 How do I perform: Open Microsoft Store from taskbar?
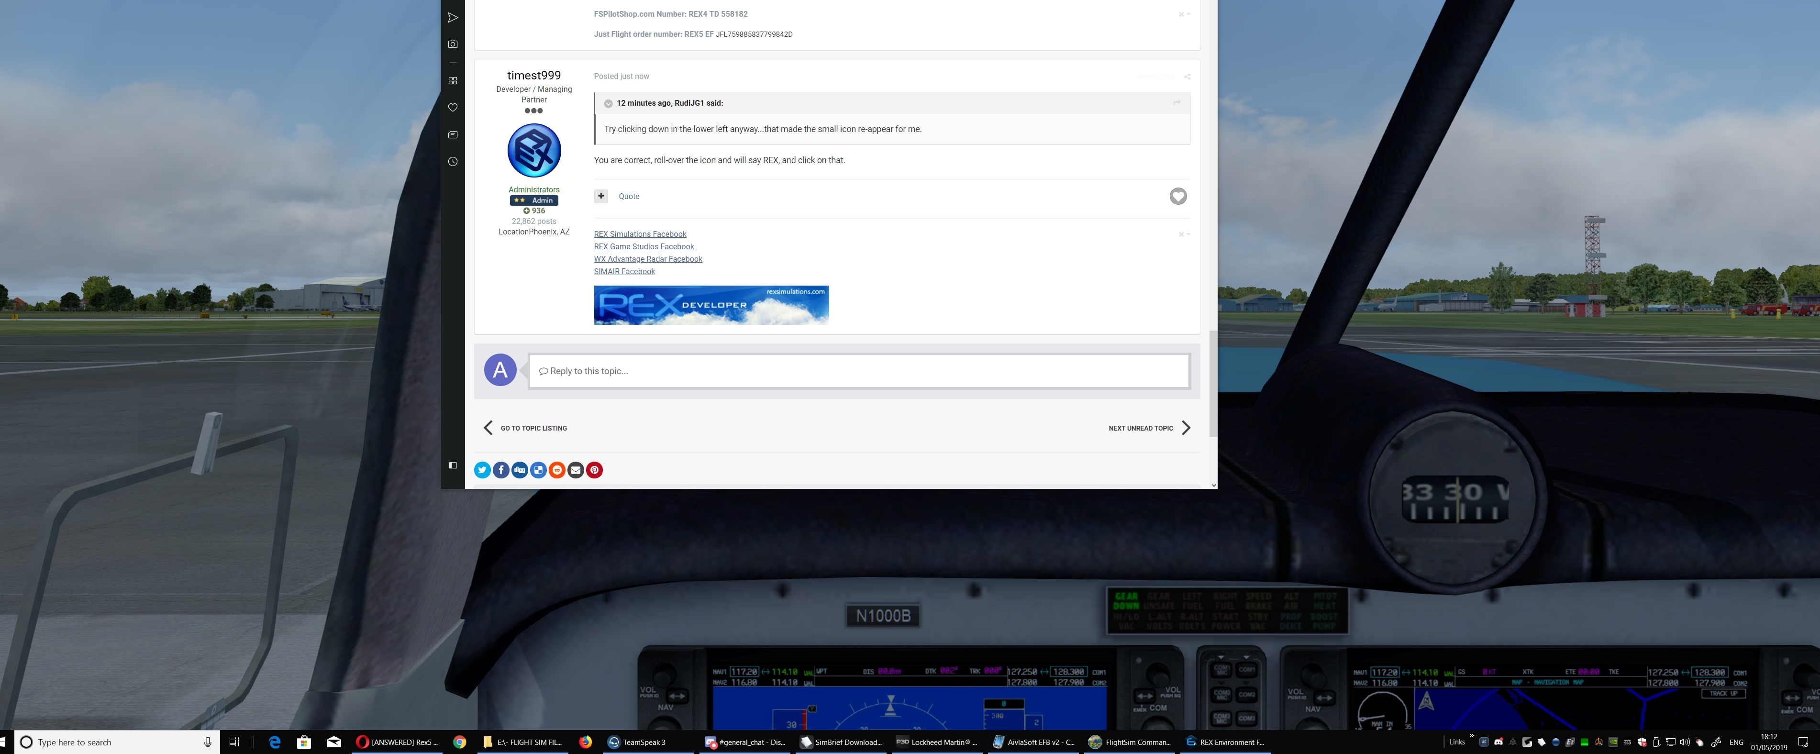tap(304, 742)
